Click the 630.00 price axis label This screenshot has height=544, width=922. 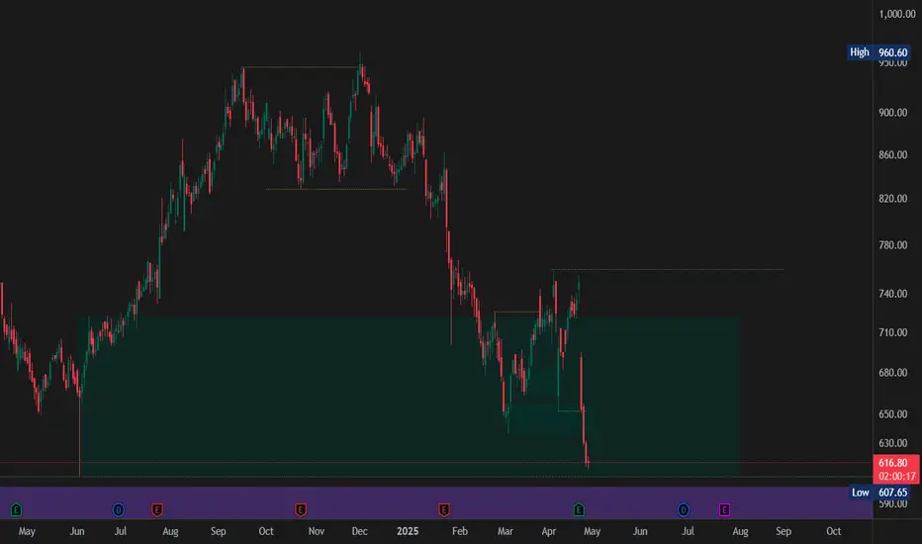[892, 443]
